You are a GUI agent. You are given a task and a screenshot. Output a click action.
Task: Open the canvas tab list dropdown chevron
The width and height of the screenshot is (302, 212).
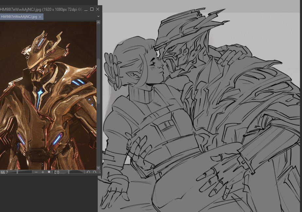pyautogui.click(x=98, y=17)
